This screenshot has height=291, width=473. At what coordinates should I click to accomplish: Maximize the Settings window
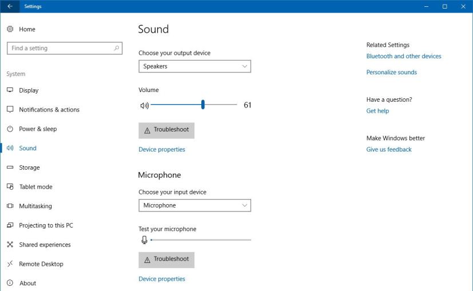click(444, 6)
